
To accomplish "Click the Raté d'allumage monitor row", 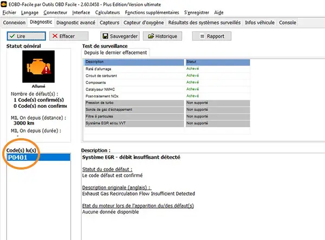I will tap(134, 69).
